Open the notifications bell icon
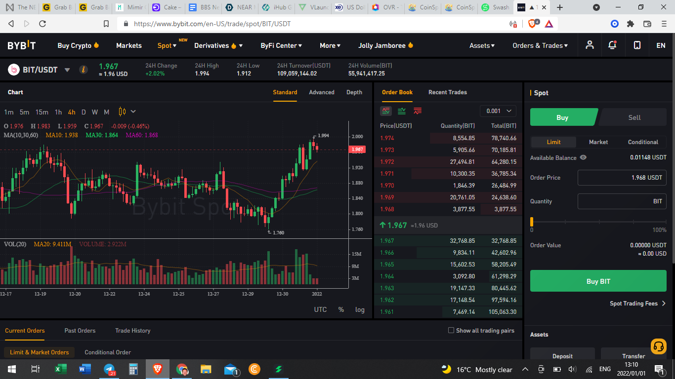The height and width of the screenshot is (379, 675). [612, 45]
